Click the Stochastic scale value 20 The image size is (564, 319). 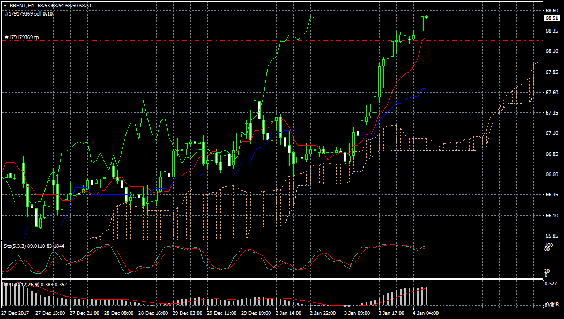547,271
